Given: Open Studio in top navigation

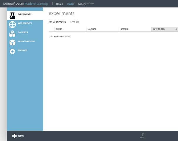Looking at the screenshot, I should pos(70,4).
